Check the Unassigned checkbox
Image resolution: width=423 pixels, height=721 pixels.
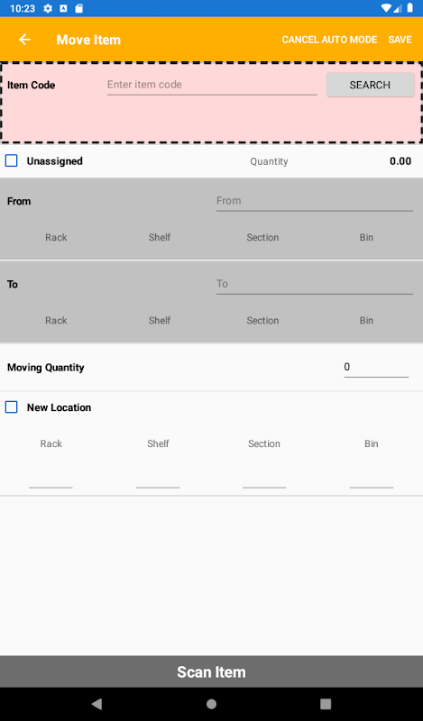[12, 161]
